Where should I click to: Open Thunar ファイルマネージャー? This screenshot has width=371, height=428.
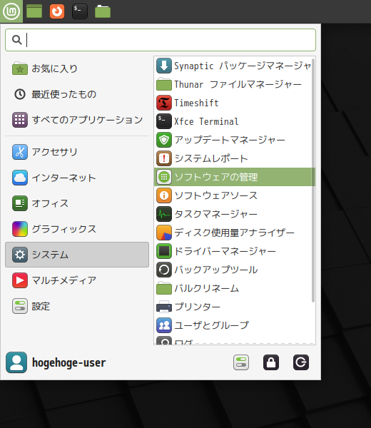pyautogui.click(x=233, y=84)
